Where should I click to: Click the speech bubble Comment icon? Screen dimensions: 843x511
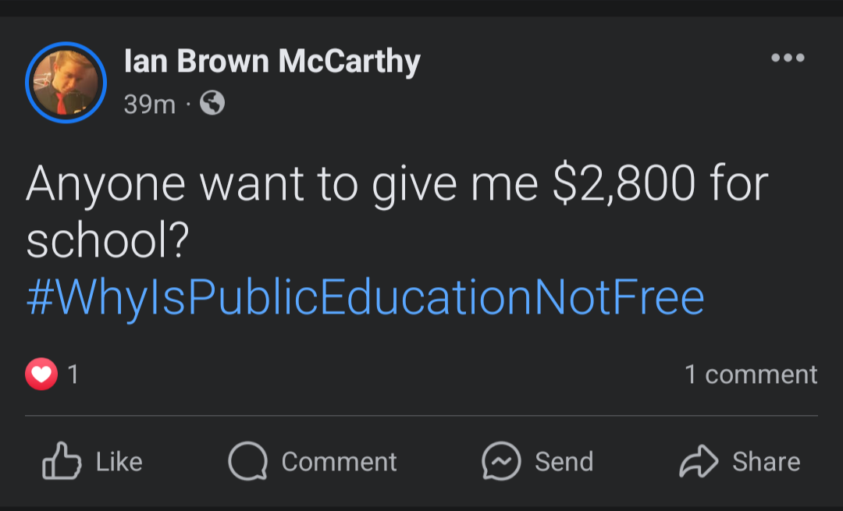coord(248,461)
